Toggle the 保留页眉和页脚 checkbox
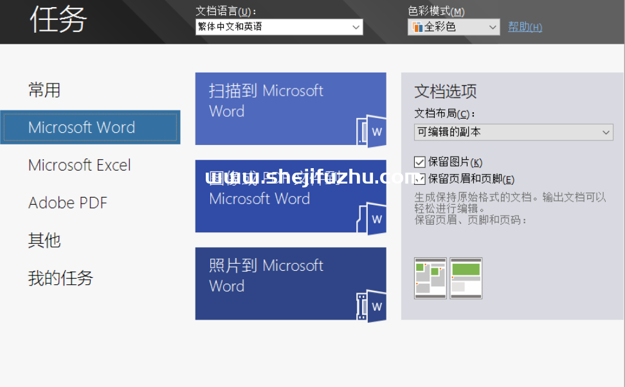Viewport: 625px width, 387px height. point(419,179)
